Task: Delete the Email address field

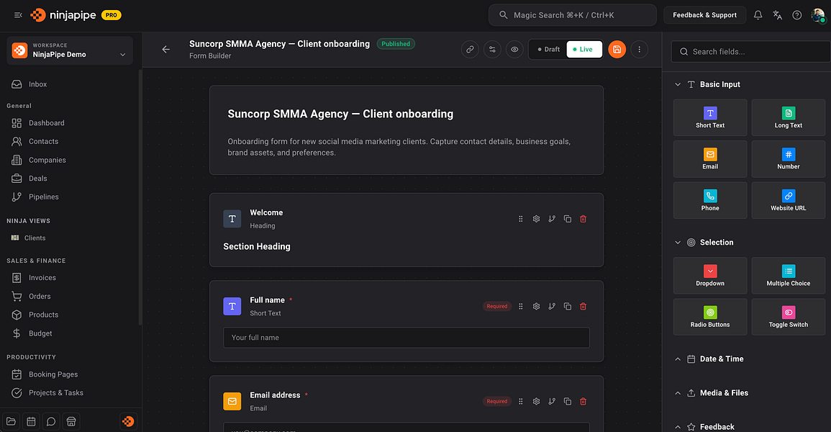Action: [583, 401]
